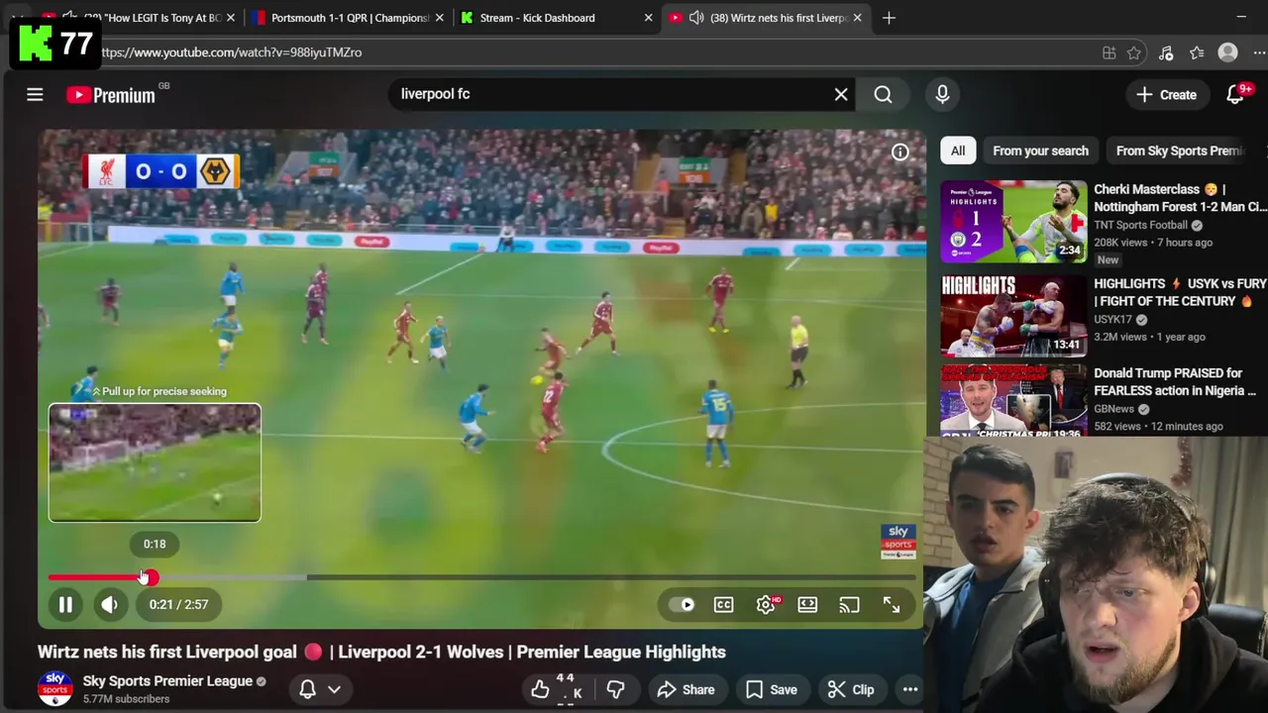Mute the video volume
Viewport: 1268px width, 713px height.
click(x=110, y=604)
